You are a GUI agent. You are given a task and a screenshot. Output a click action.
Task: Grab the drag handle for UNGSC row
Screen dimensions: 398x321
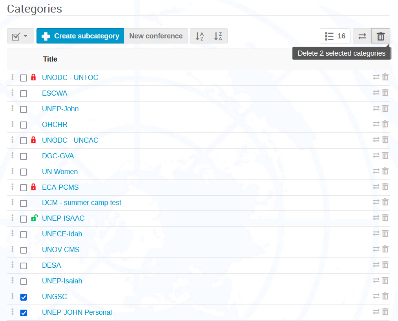click(13, 296)
